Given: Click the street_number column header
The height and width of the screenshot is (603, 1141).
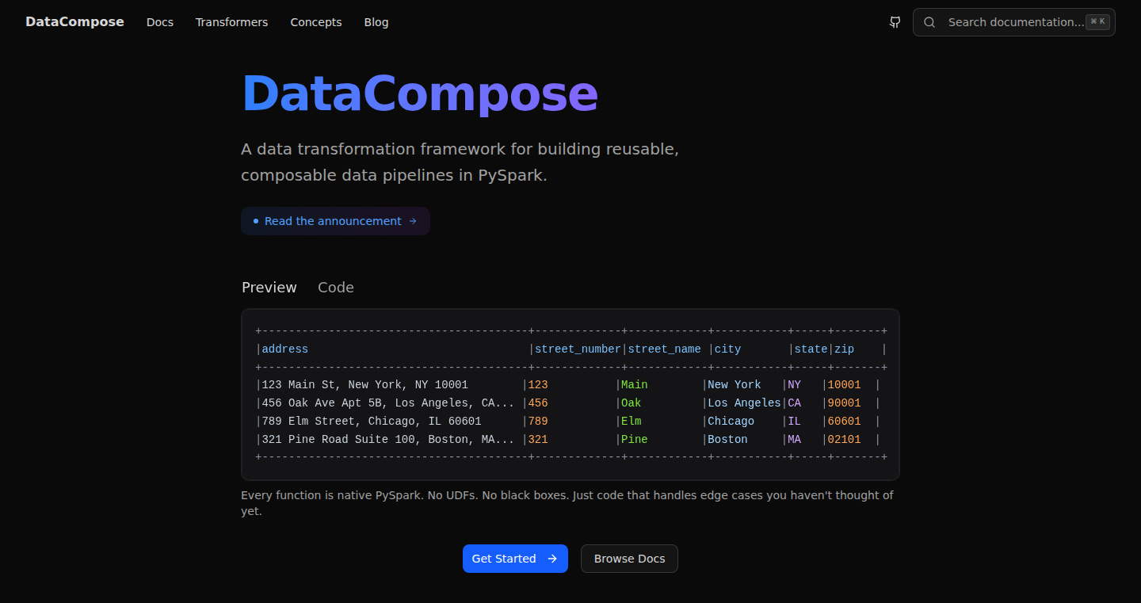Looking at the screenshot, I should coord(578,349).
